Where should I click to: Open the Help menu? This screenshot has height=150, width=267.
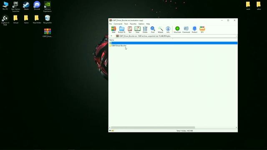148,24
